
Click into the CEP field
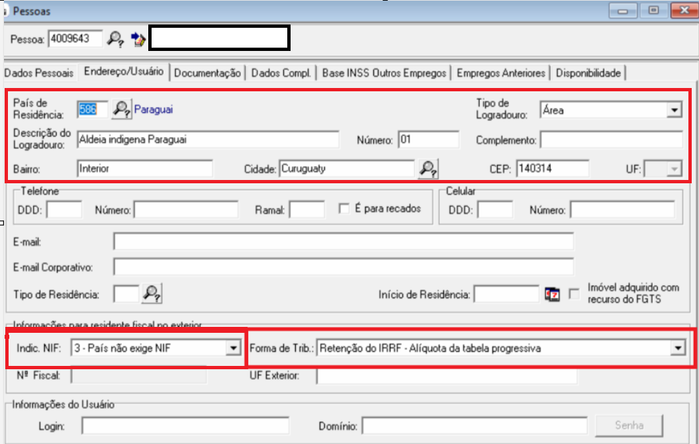click(x=551, y=169)
